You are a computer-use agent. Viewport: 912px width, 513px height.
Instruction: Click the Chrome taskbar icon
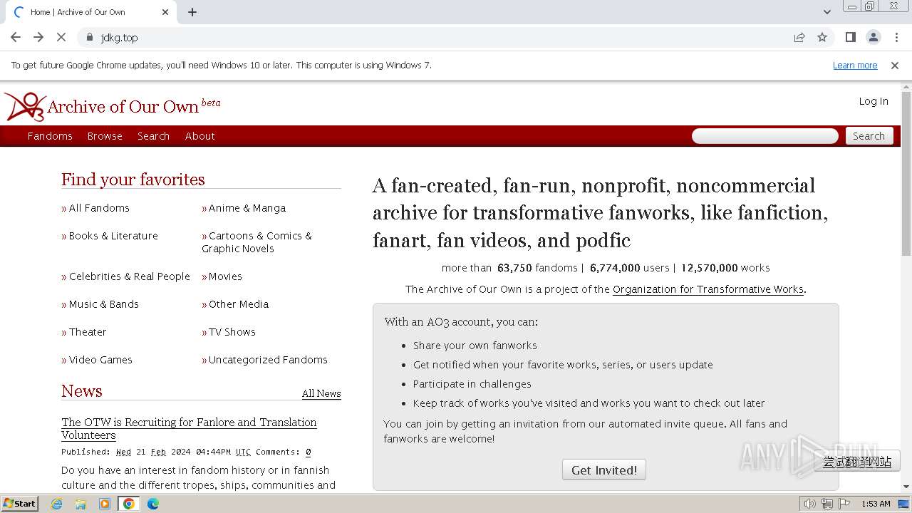coord(129,504)
